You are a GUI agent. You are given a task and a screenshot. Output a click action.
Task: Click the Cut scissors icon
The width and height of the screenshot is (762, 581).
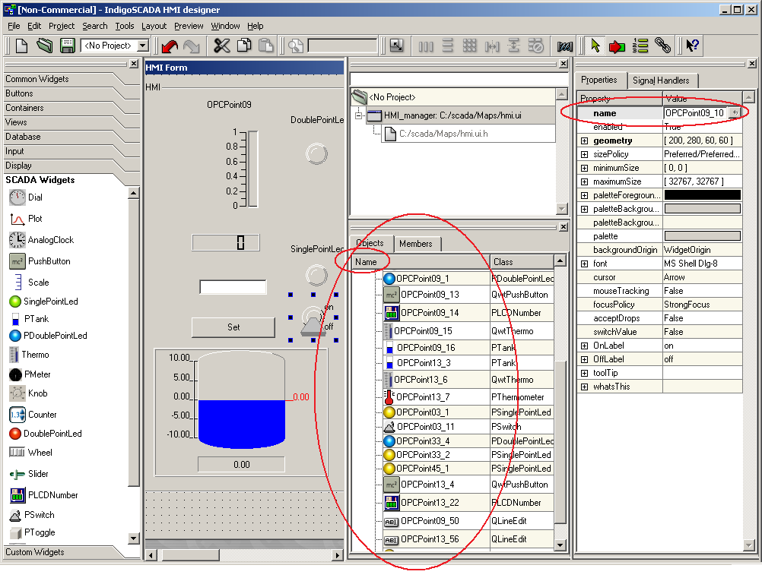pos(221,46)
